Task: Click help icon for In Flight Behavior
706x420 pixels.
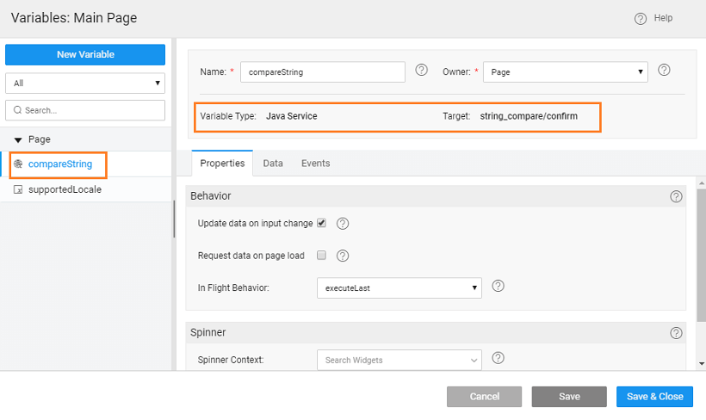Action: pos(497,287)
